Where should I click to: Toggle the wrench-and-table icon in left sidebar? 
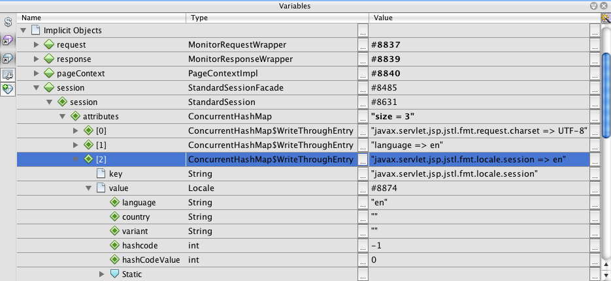tap(8, 74)
